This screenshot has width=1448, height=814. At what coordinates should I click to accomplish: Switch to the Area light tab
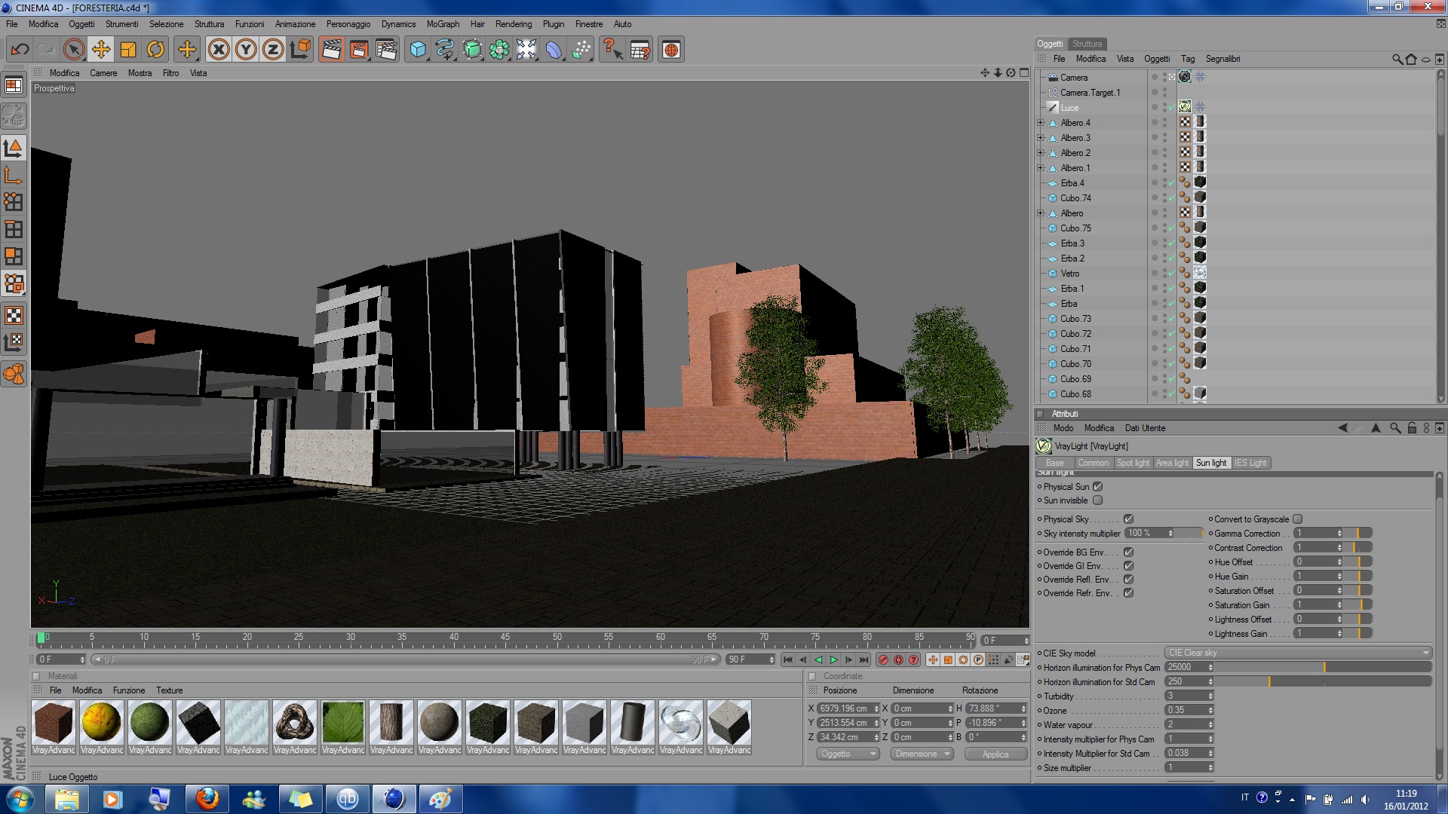1172,463
